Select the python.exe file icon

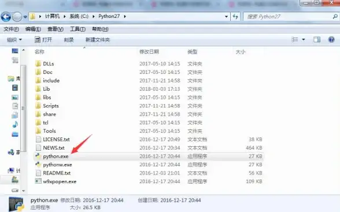tap(38, 156)
